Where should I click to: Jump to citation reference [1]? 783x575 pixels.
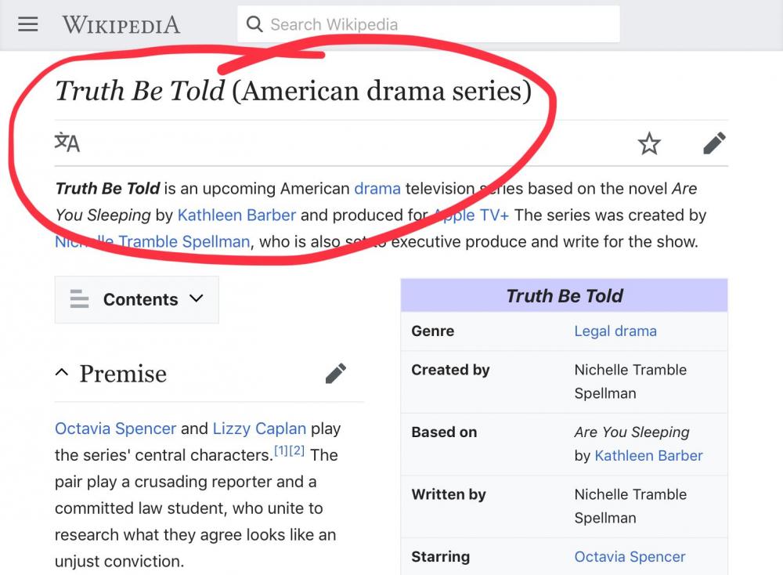281,450
